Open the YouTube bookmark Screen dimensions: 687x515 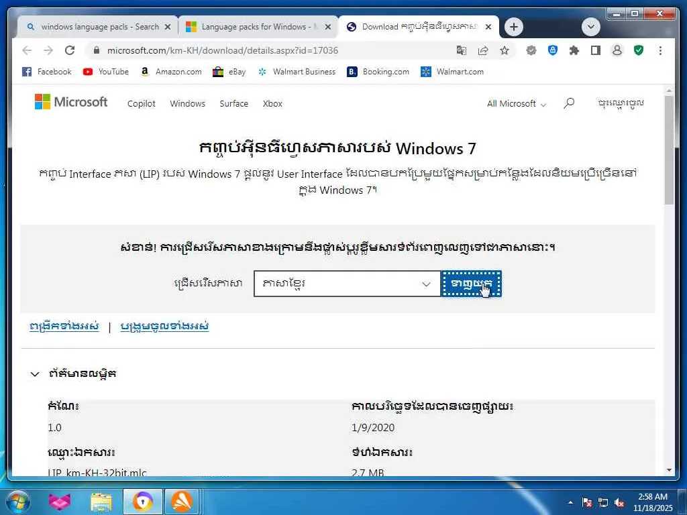coord(105,71)
